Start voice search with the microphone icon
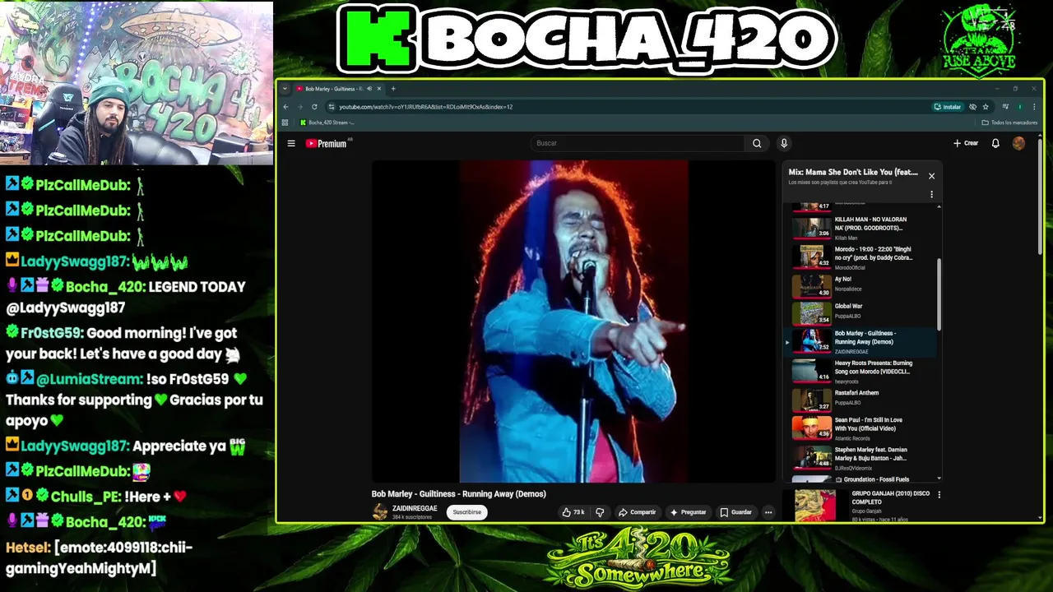This screenshot has width=1053, height=592. click(784, 143)
